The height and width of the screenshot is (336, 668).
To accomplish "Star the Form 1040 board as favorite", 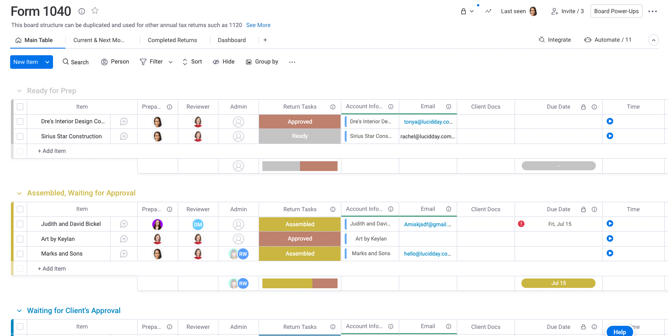I will 95,11.
